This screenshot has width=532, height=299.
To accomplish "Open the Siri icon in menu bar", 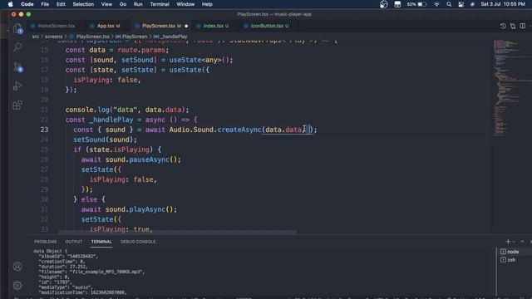I will click(x=473, y=4).
